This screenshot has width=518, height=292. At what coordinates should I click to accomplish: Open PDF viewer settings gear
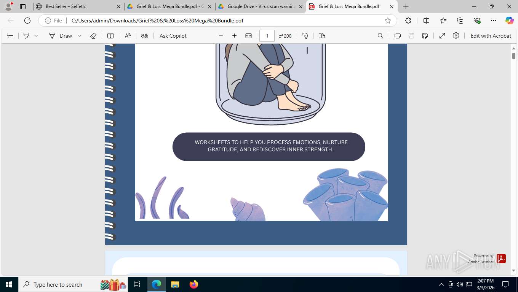(456, 36)
